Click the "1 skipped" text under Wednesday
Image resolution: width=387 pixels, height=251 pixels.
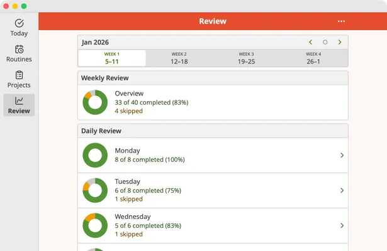coord(128,234)
